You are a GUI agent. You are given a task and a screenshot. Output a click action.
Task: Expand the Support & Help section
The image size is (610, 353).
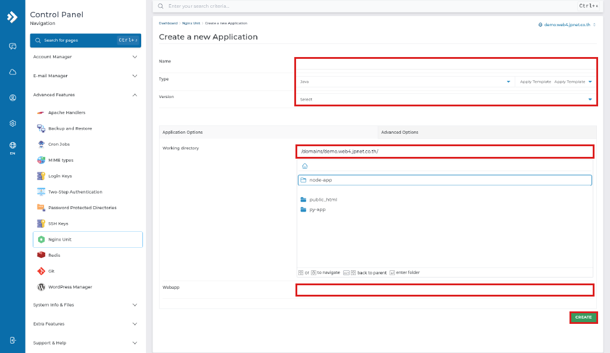click(86, 343)
